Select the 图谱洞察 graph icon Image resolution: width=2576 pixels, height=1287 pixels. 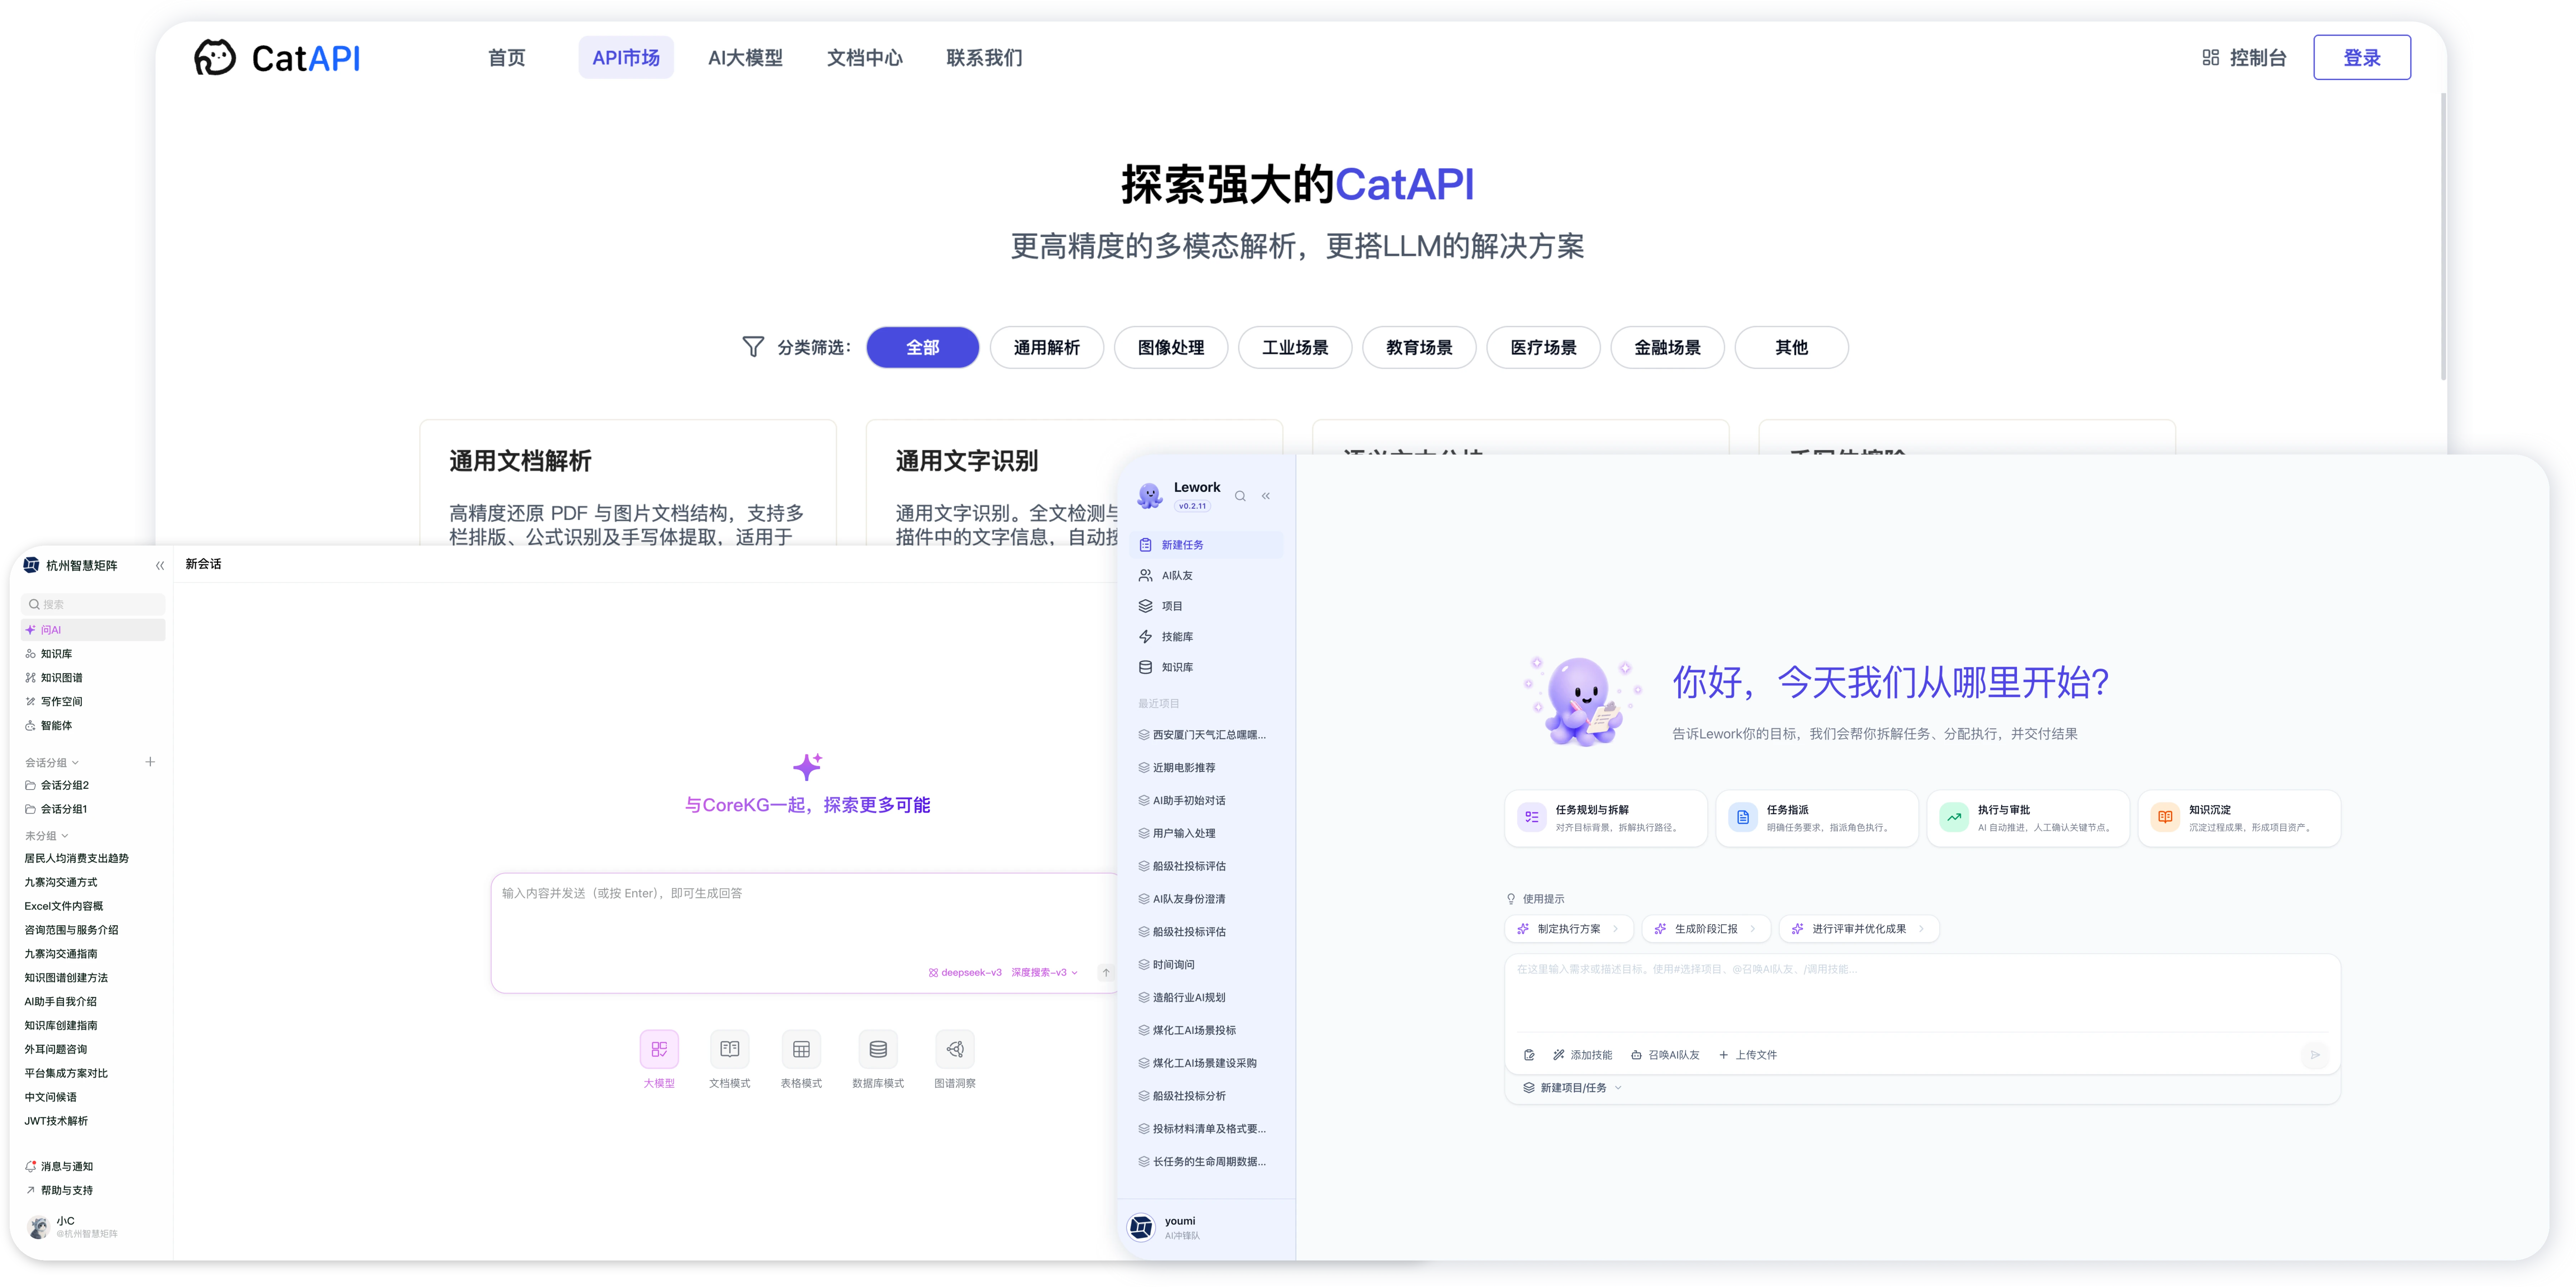pos(955,1049)
